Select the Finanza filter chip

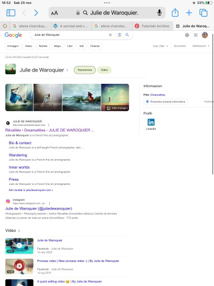click(x=95, y=46)
